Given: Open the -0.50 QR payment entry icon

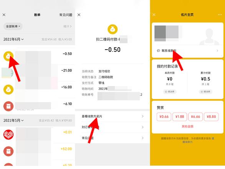Looking at the screenshot, I should 8,56.
